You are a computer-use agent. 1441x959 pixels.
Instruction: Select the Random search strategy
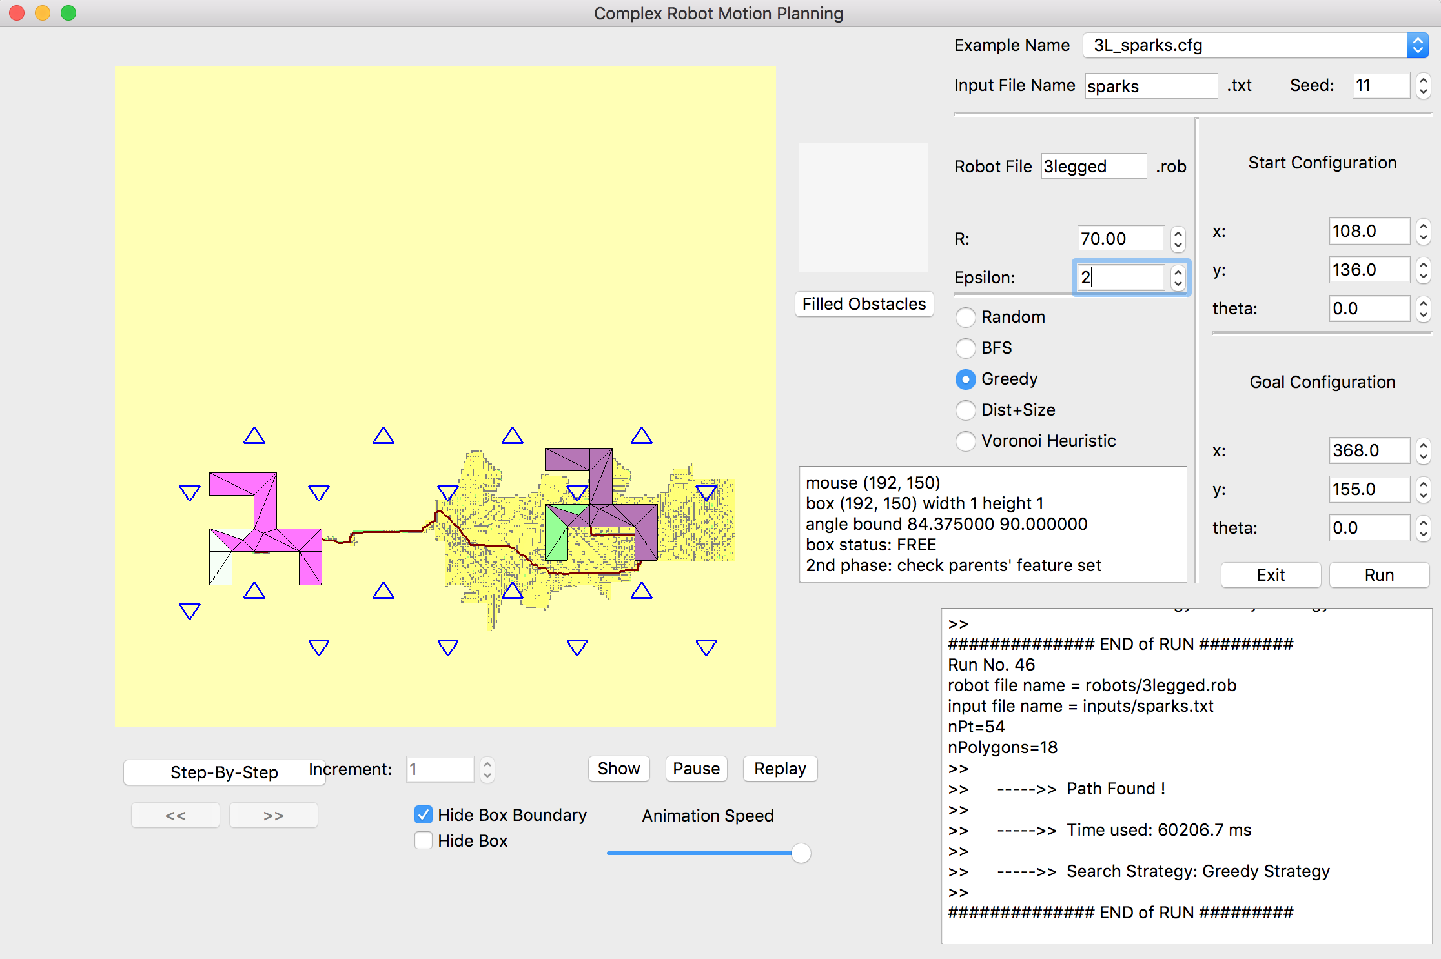(x=965, y=317)
